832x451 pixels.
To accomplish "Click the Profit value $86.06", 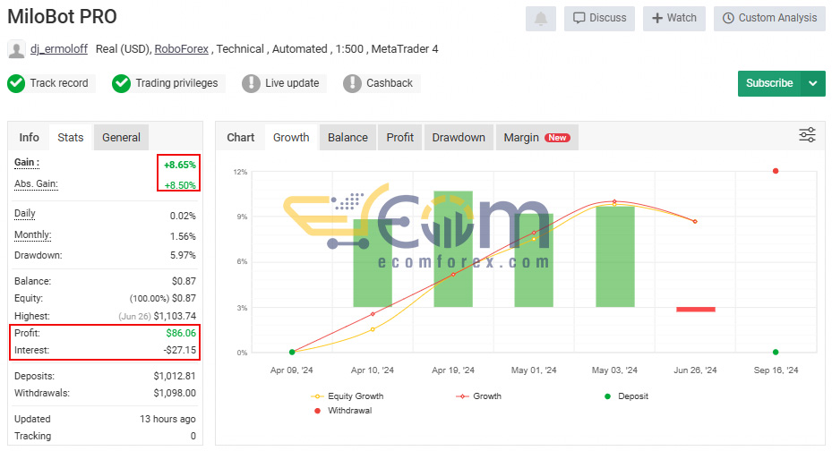I will (x=181, y=333).
